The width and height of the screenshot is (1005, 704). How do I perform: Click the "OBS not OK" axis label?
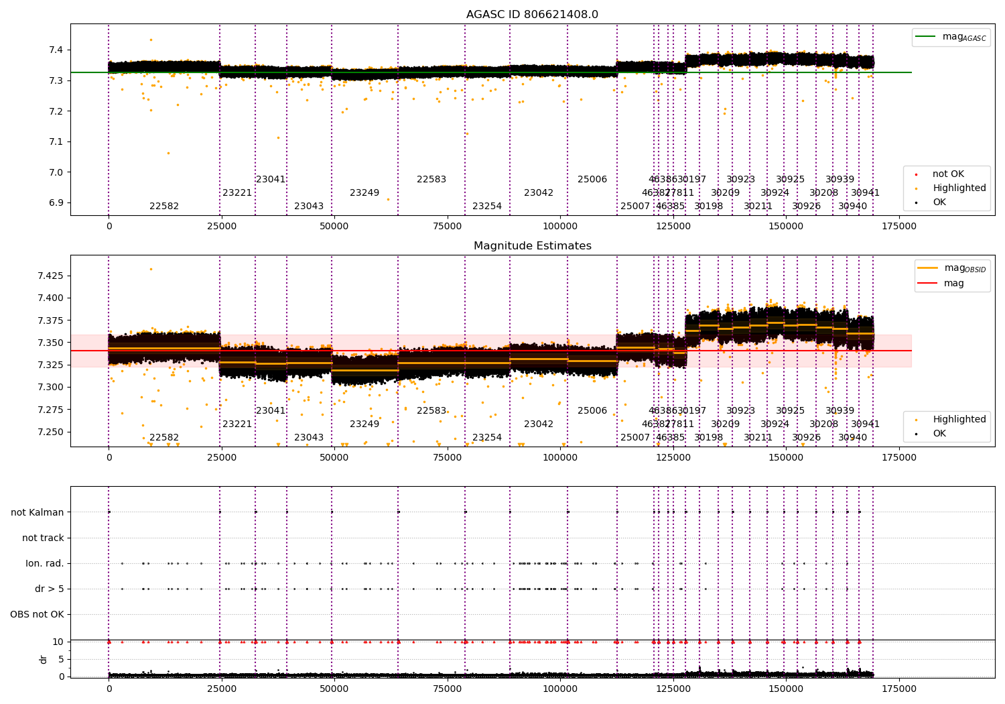point(37,614)
